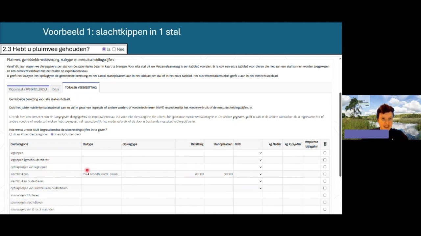
Task: Switch to the Kippenstal / 87654321_2025_1 tab
Action: tap(28, 89)
